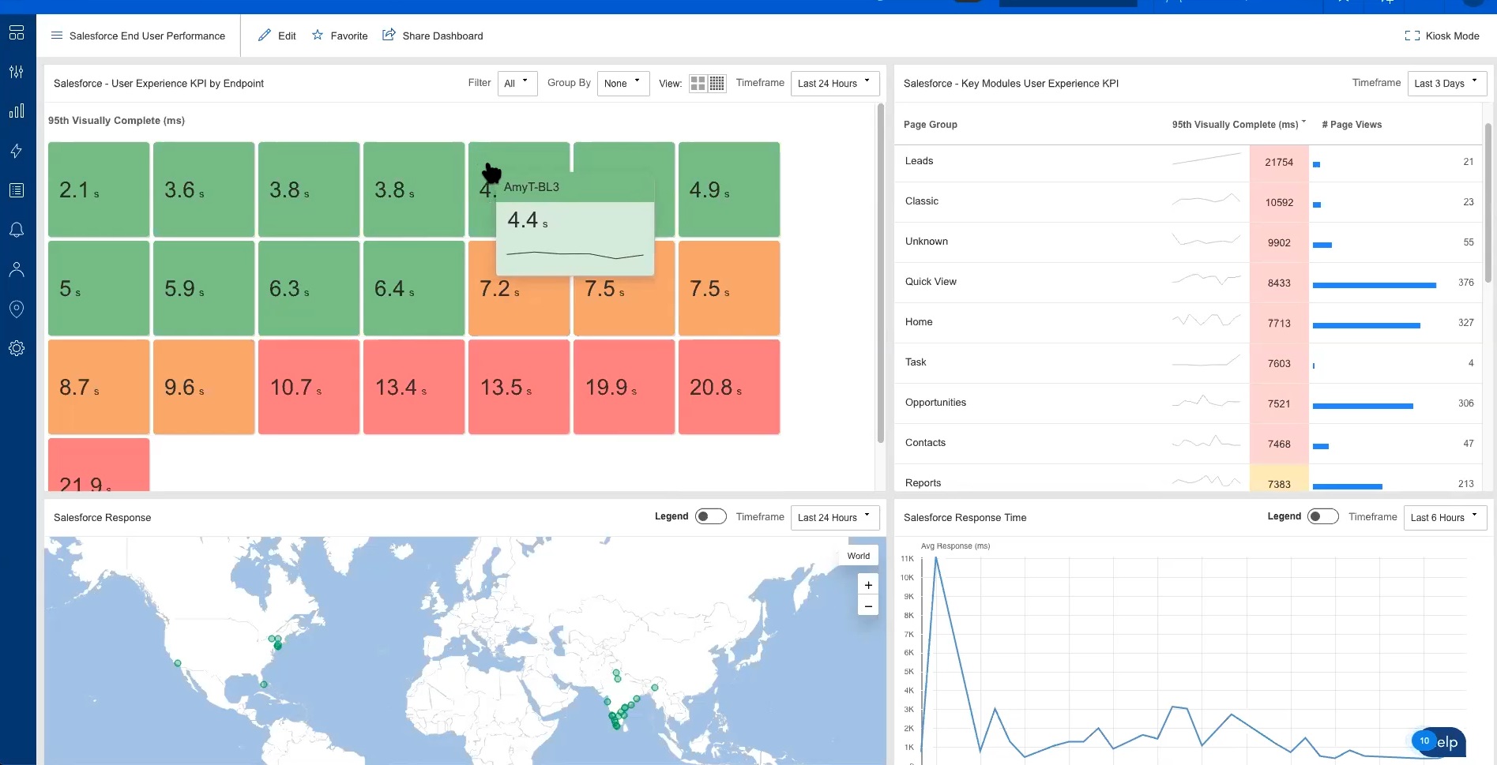The image size is (1497, 765).
Task: Select the Task page group row
Action: point(1188,363)
